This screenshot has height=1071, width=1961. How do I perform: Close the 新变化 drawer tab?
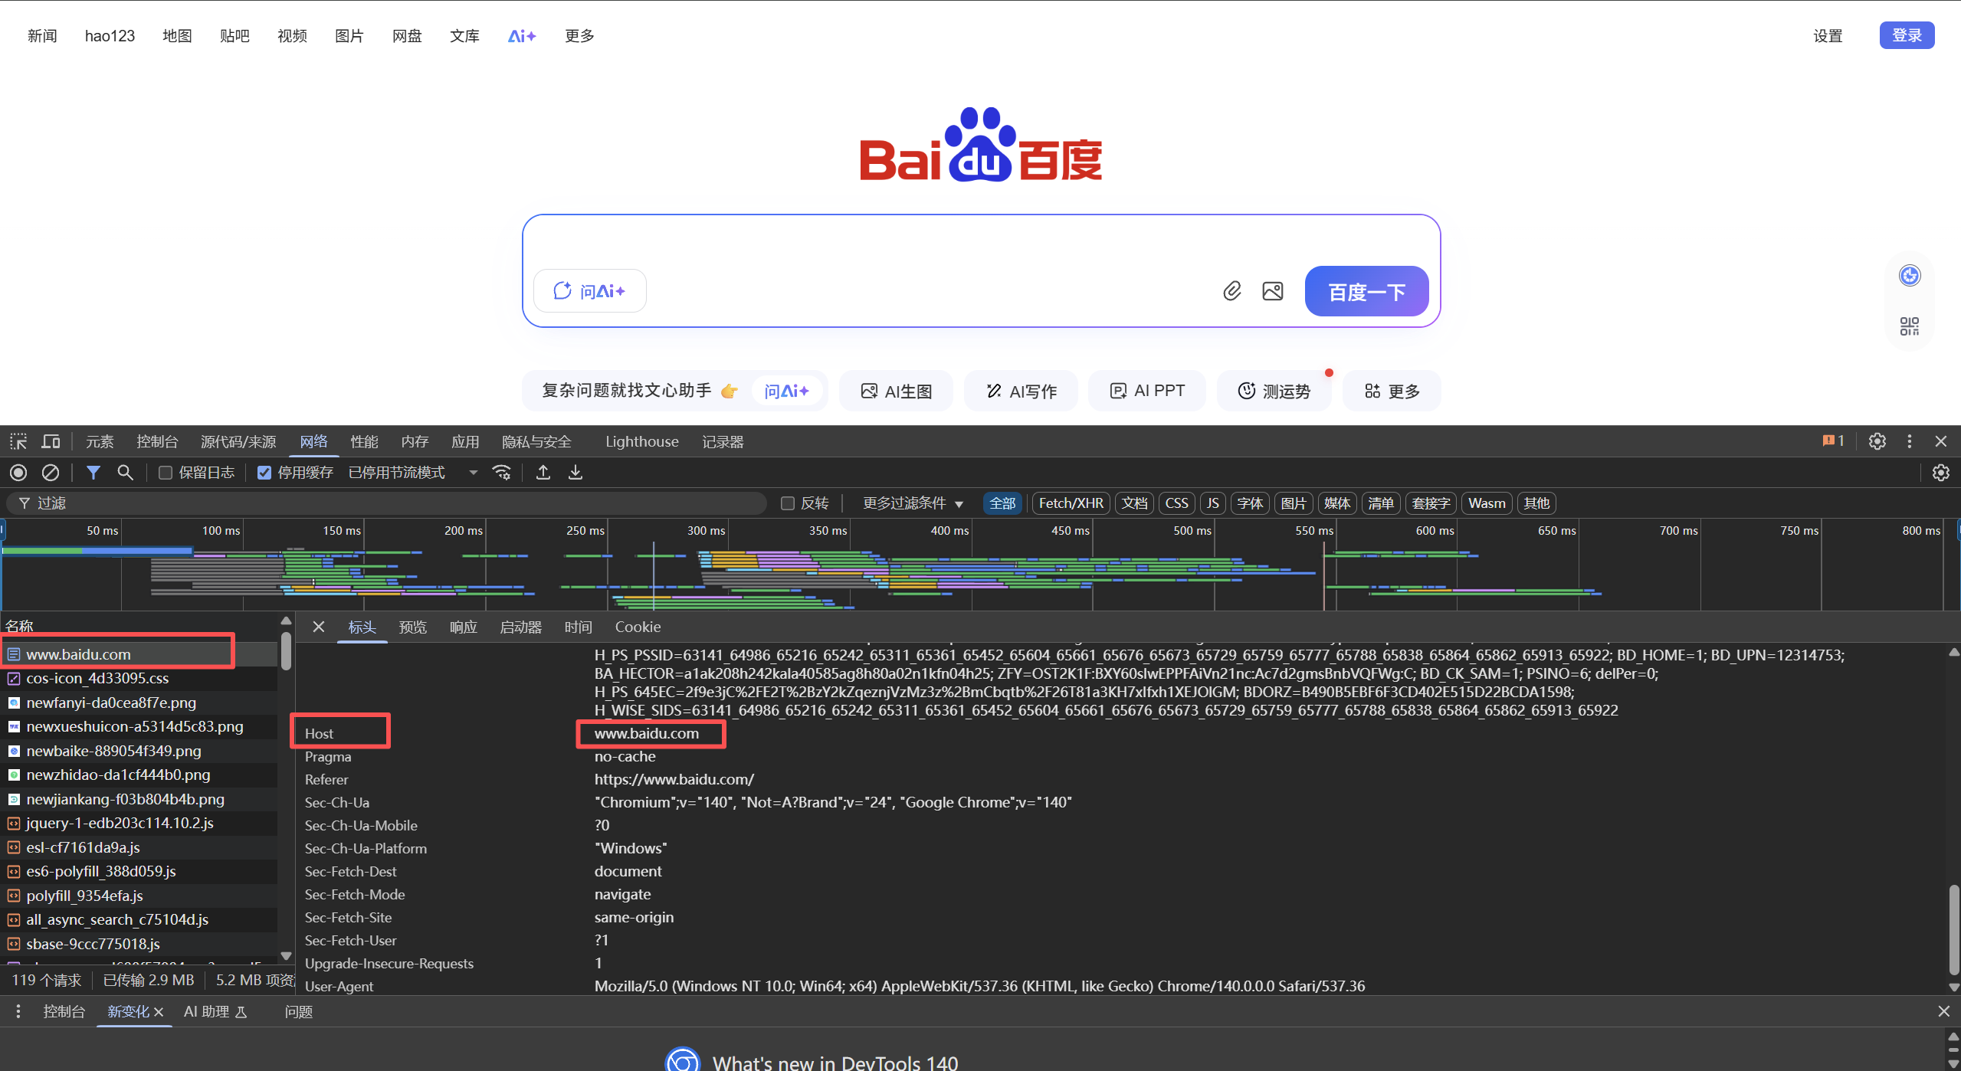click(x=159, y=1012)
